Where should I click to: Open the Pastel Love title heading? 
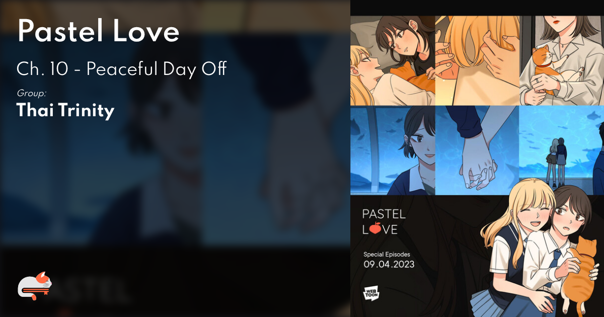[98, 31]
